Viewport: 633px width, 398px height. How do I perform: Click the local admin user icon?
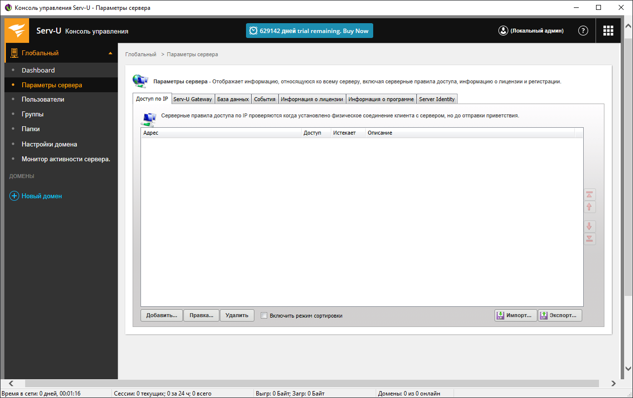coord(503,31)
